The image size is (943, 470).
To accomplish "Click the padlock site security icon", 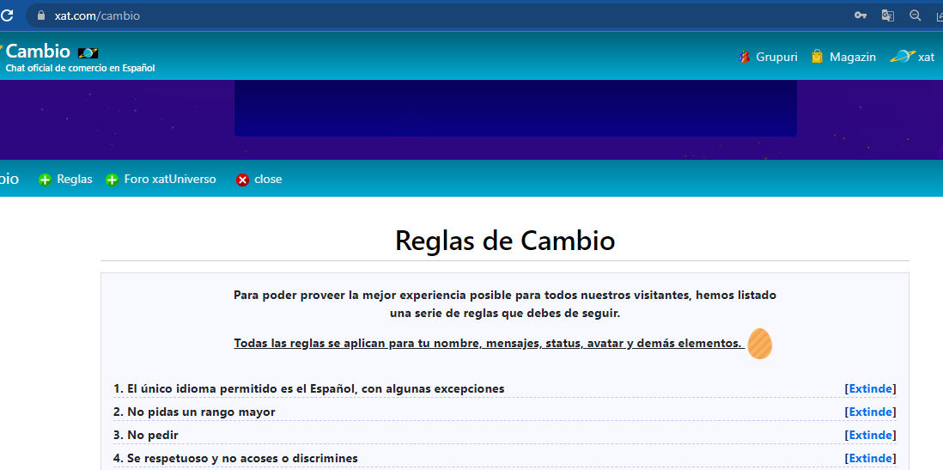I will (x=41, y=15).
